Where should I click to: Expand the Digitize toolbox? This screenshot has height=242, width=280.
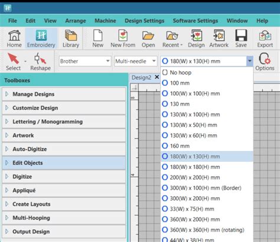64,177
